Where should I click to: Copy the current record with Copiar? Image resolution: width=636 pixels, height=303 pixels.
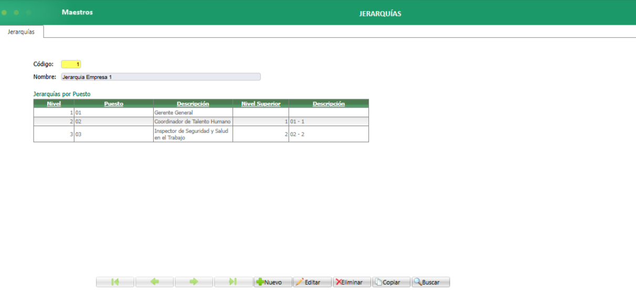(x=391, y=281)
